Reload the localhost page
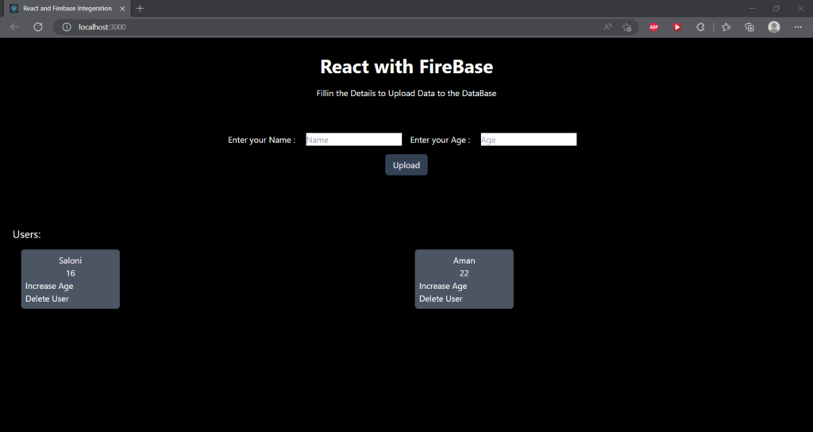This screenshot has height=432, width=813. coord(38,27)
